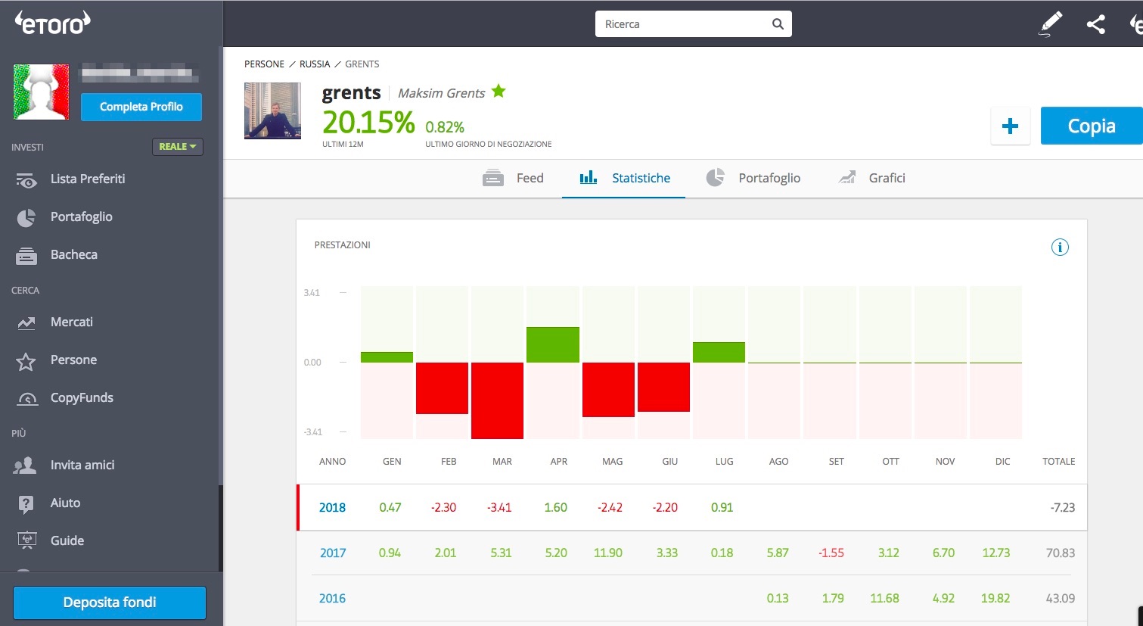Click the RUSSIA breadcrumb link
Image resolution: width=1143 pixels, height=626 pixels.
315,64
